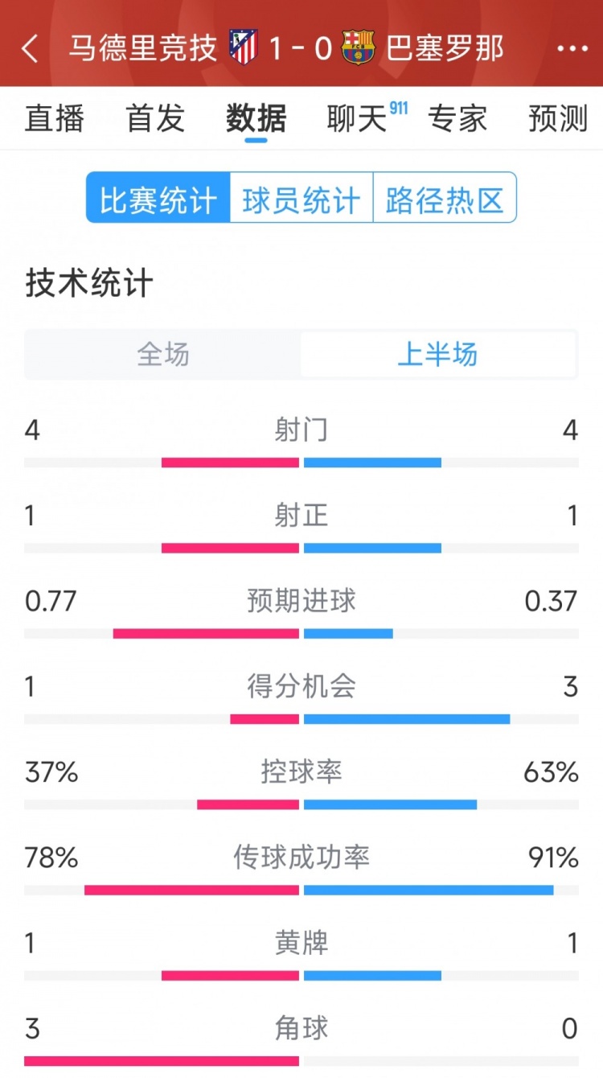Open the more options menu (···)
Image resolution: width=603 pixels, height=1078 pixels.
click(x=572, y=49)
